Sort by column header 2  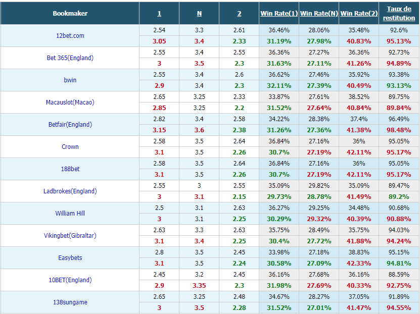[239, 13]
